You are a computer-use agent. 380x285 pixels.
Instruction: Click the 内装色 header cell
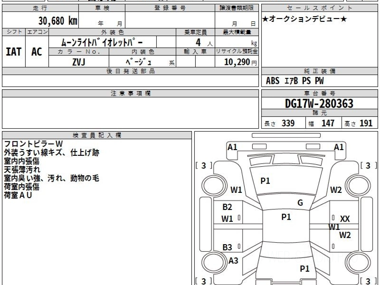142,52
